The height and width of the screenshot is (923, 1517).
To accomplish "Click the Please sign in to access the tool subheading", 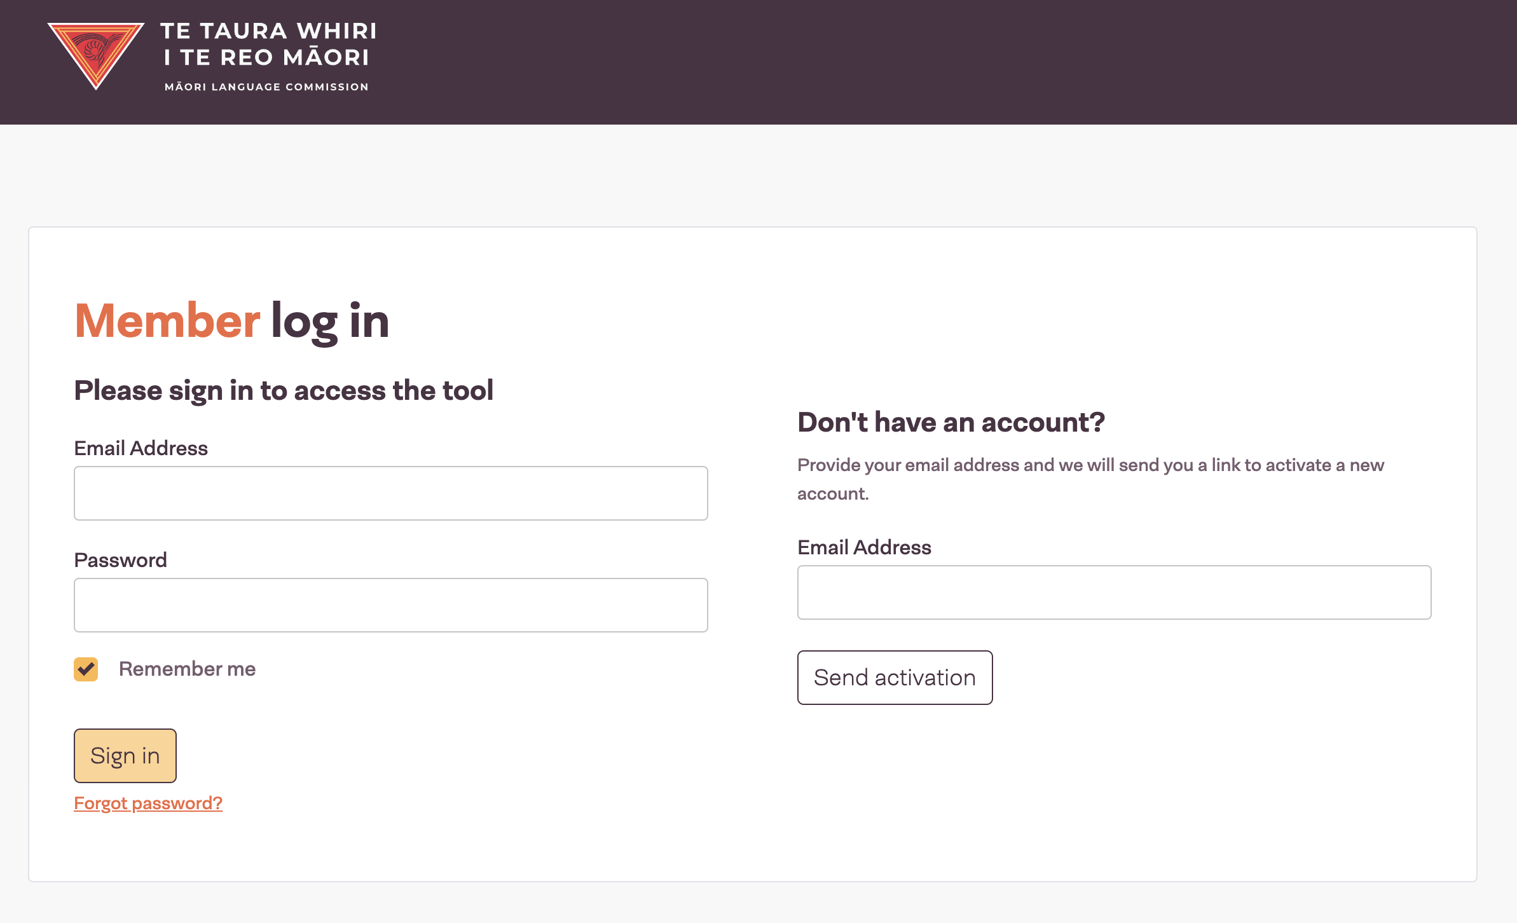I will (x=284, y=390).
